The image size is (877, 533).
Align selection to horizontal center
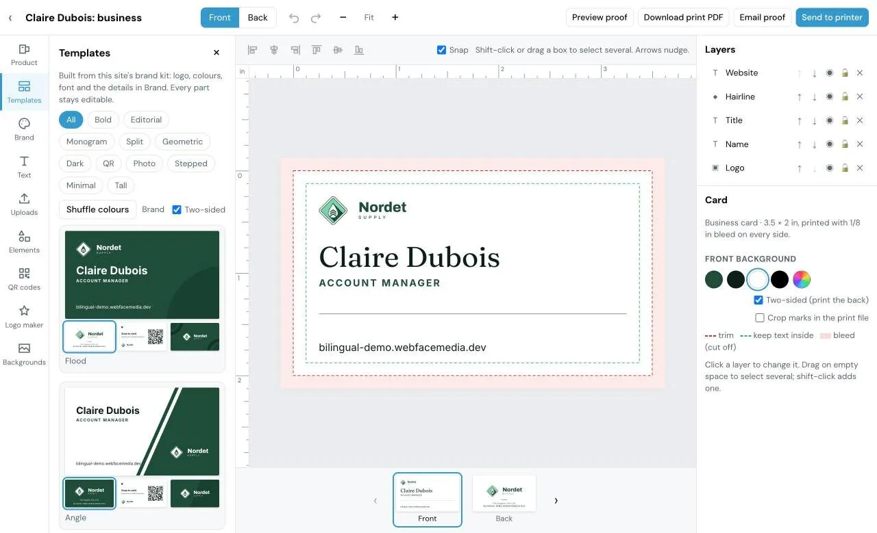click(274, 50)
